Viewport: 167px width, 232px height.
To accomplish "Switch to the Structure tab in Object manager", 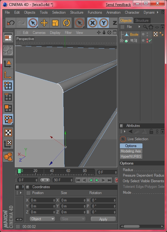I will tap(142, 21).
